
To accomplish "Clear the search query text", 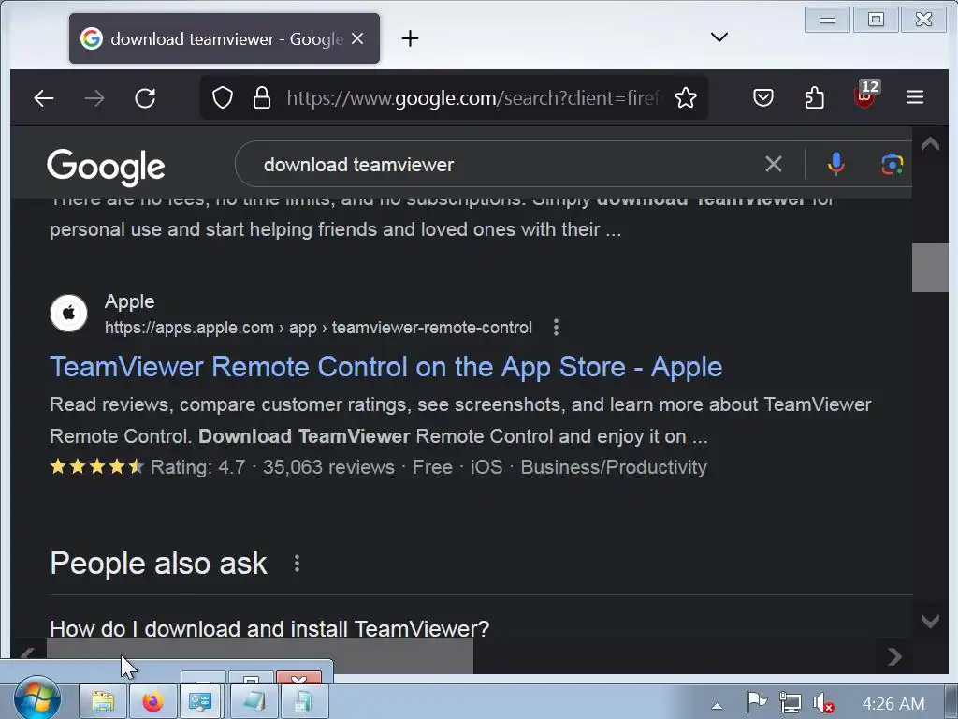I will click(x=774, y=164).
